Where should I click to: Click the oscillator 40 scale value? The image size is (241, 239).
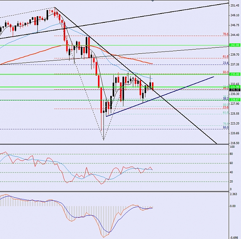coord(231,172)
